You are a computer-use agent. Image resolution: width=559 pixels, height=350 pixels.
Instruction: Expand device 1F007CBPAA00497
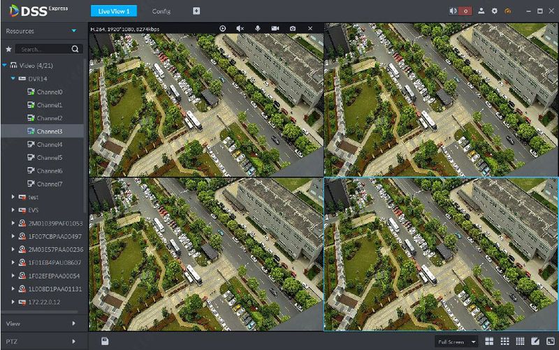tap(13, 236)
